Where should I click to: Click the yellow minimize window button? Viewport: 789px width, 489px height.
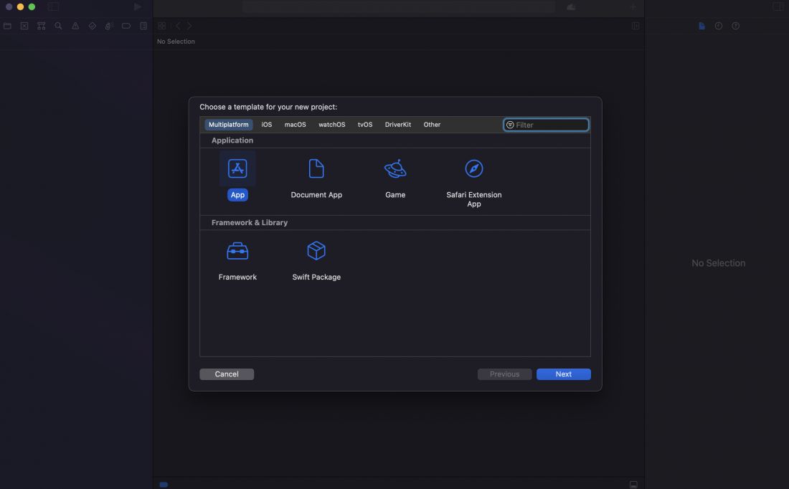[x=20, y=6]
